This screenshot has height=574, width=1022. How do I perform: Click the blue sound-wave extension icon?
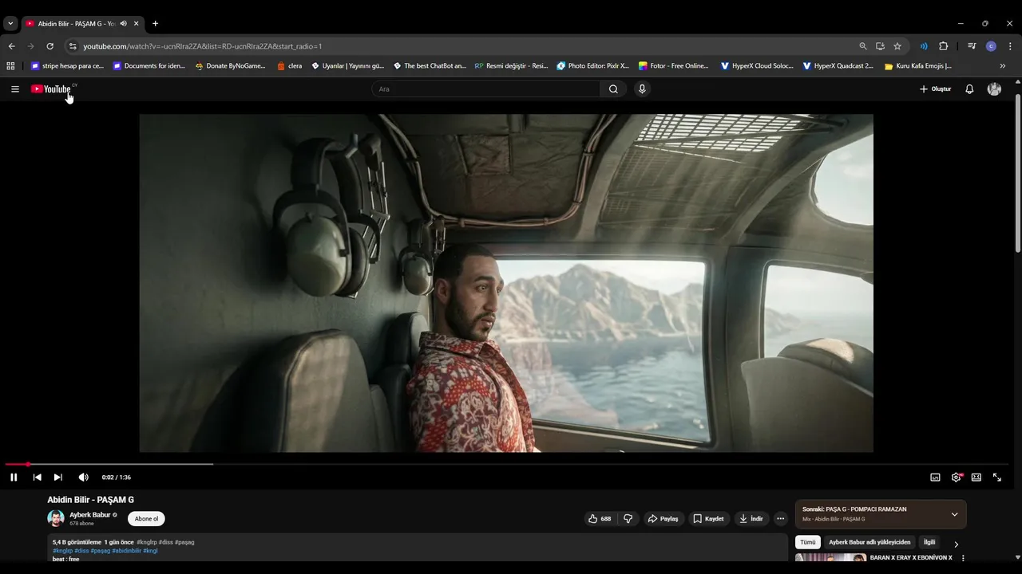(924, 46)
